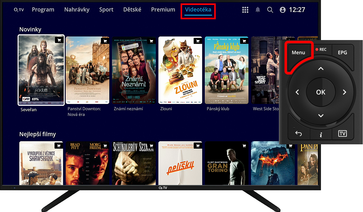Viewport: 363px width, 212px height.
Task: Open search with the magnifier icon
Action: (270, 10)
